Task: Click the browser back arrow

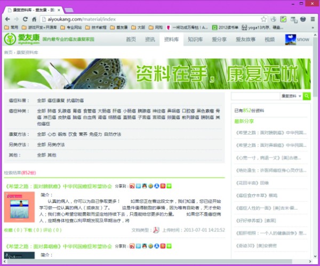Action: 7,19
